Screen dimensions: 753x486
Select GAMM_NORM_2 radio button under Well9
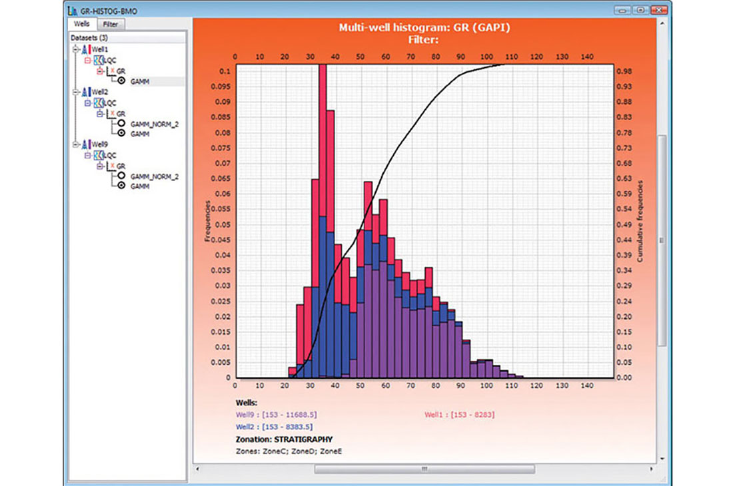point(121,176)
